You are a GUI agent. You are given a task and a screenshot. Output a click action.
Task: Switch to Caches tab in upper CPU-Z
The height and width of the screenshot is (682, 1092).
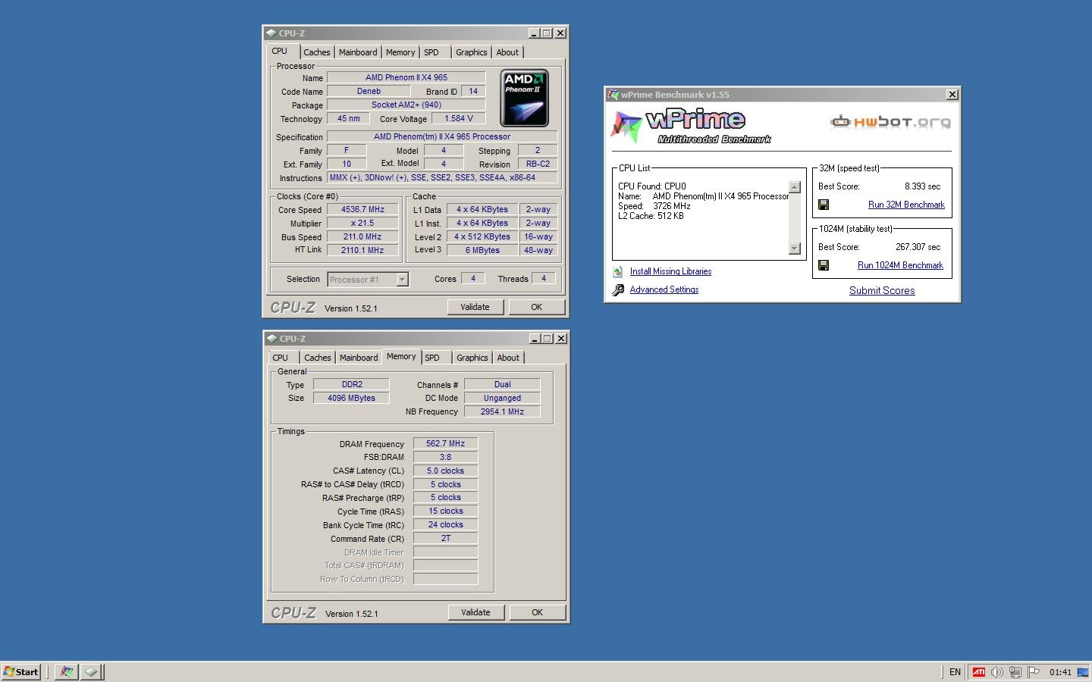[316, 52]
